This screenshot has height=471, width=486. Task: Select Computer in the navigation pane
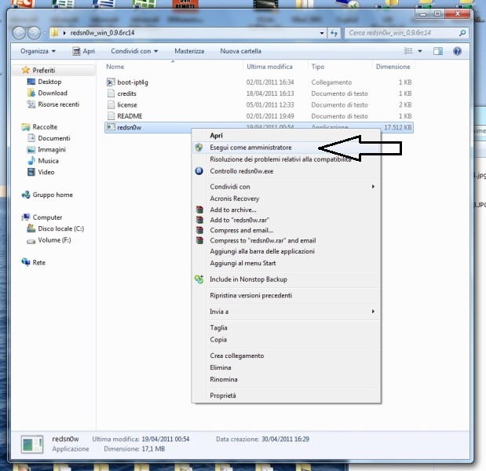point(47,217)
